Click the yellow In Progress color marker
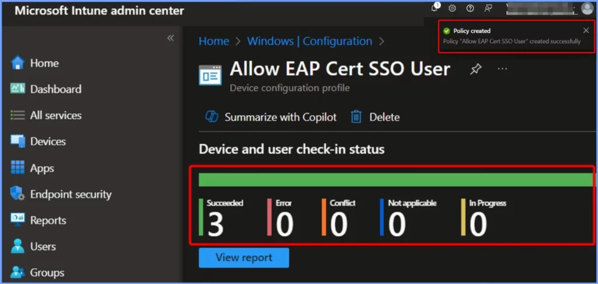Screen dimensions: 598x284 tap(463, 217)
